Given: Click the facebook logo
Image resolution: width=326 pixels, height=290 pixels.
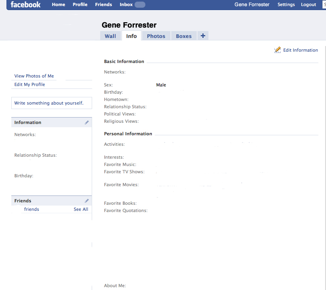Looking at the screenshot, I should pyautogui.click(x=25, y=4).
